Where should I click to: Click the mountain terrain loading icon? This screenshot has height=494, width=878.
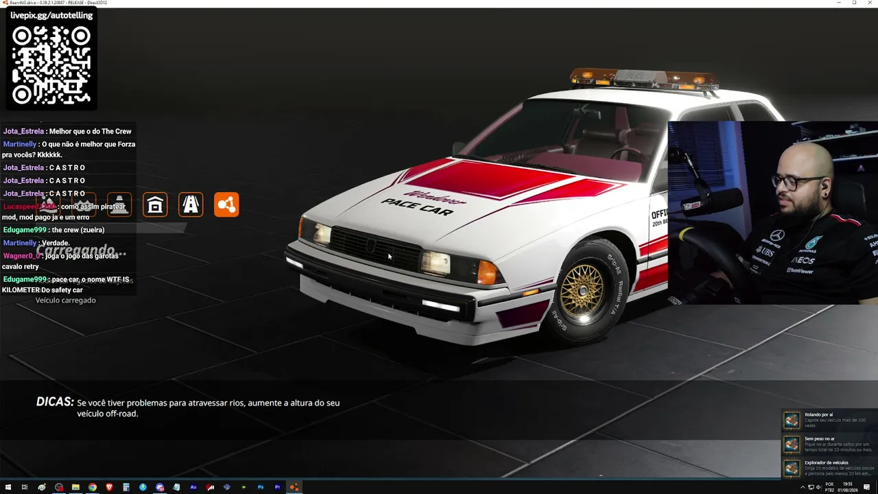pos(48,204)
